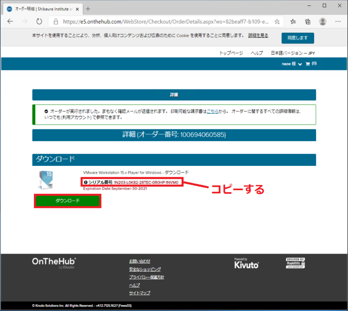Accept cookies with 同意します button
This screenshot has height=311, width=348.
[x=298, y=38]
